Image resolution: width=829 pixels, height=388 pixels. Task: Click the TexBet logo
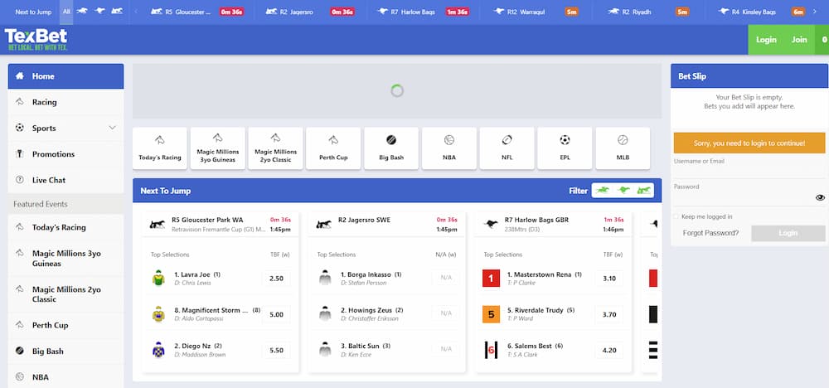click(36, 39)
